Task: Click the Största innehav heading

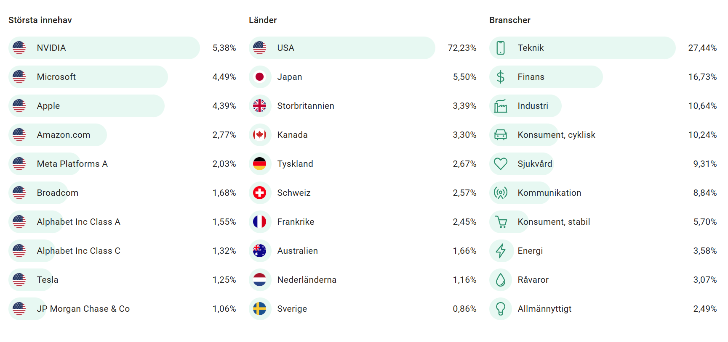Action: [40, 20]
